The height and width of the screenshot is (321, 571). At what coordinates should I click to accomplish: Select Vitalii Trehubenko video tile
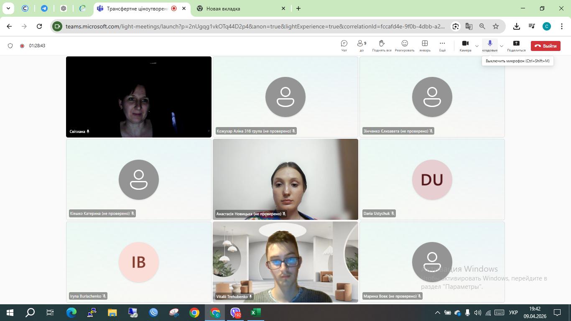285,262
